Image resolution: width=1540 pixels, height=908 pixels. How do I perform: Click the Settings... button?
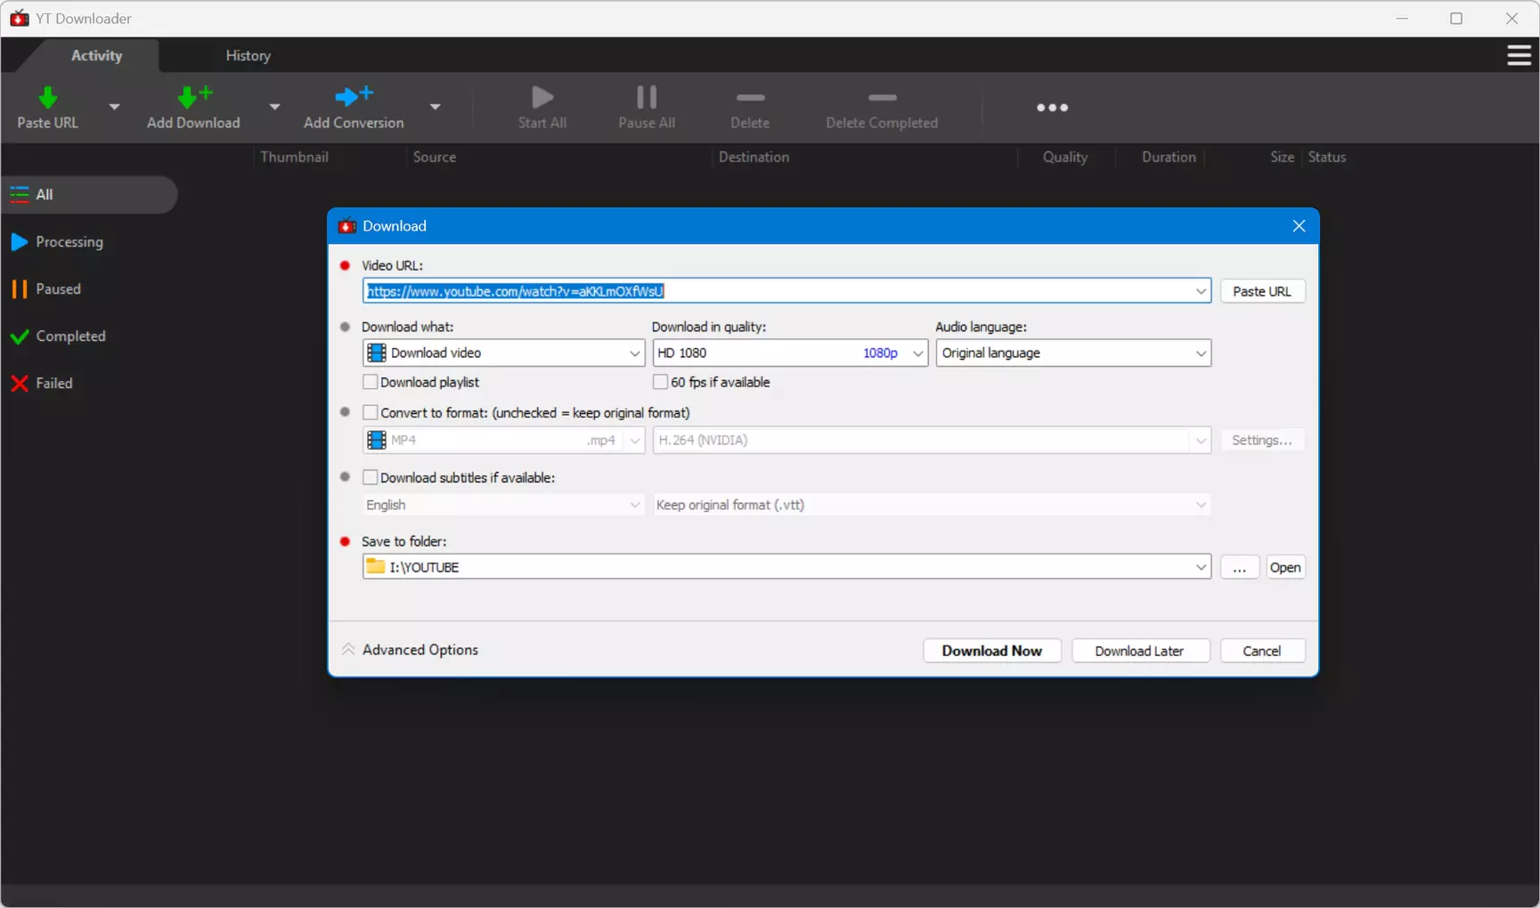(1262, 440)
